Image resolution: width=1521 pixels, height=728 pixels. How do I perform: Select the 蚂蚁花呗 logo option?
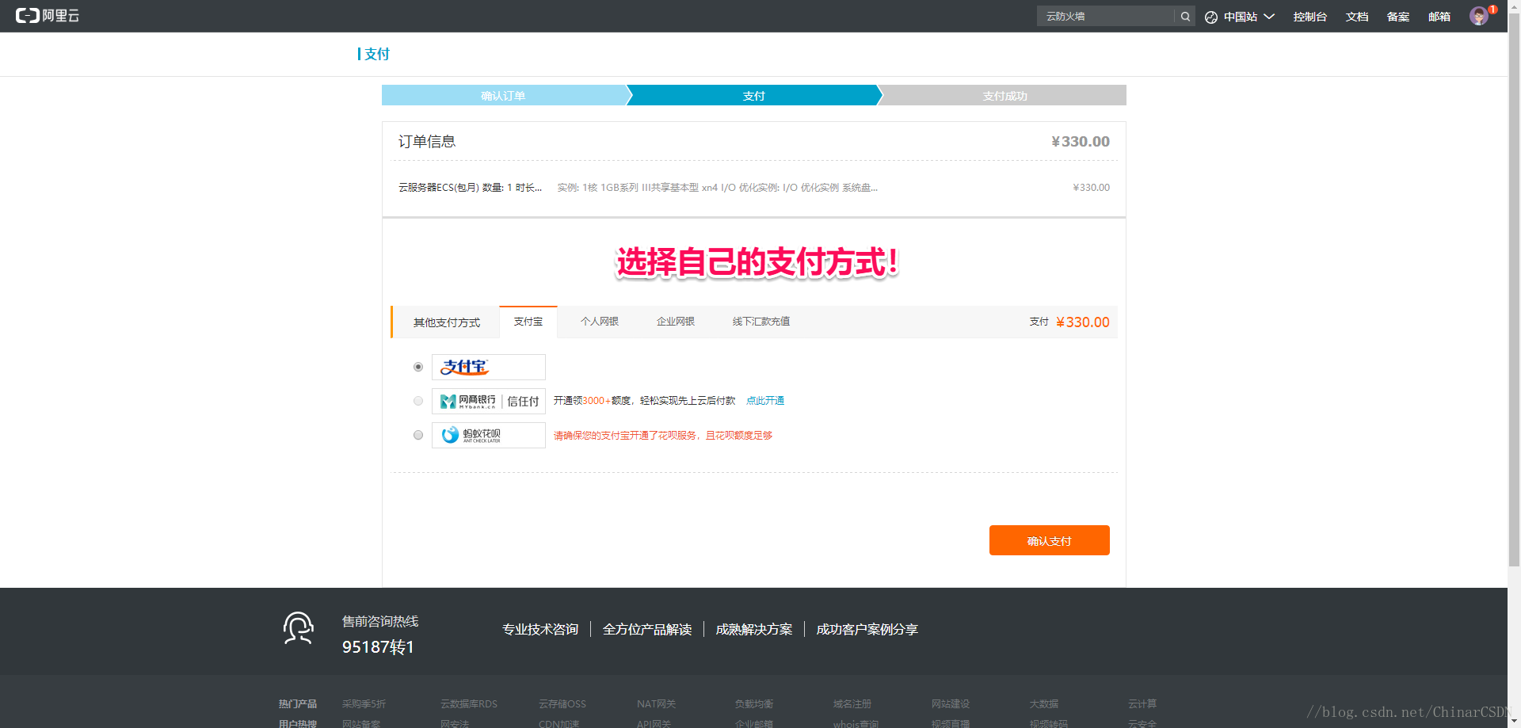488,435
